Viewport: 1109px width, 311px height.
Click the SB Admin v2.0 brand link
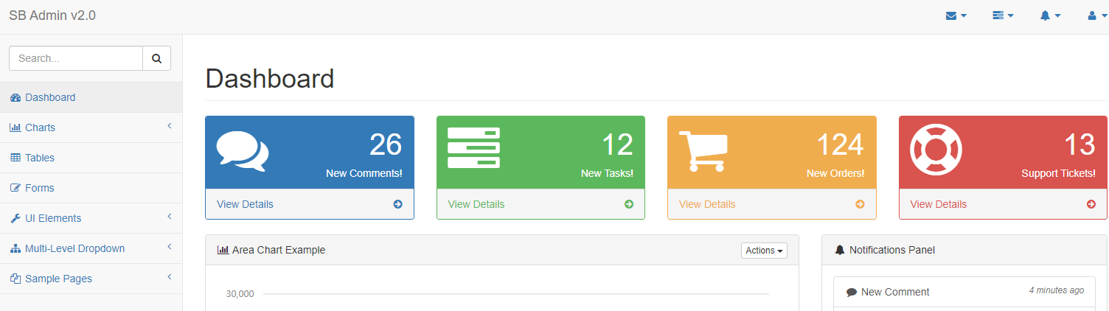tap(52, 15)
